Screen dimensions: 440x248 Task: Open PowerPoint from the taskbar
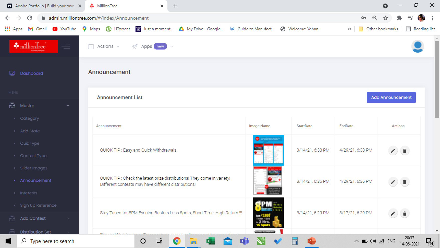[x=311, y=241]
